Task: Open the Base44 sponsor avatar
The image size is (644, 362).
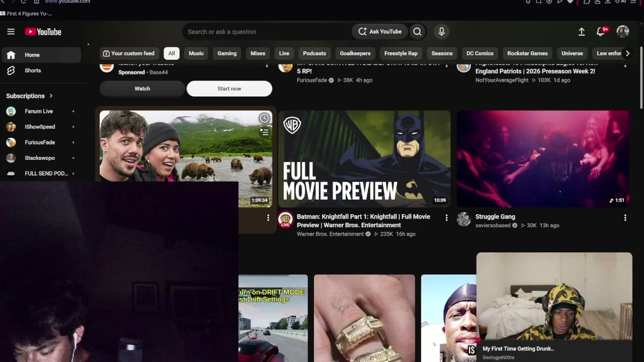Action: [107, 66]
